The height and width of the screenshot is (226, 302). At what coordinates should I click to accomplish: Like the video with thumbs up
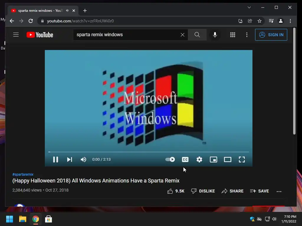point(176,191)
